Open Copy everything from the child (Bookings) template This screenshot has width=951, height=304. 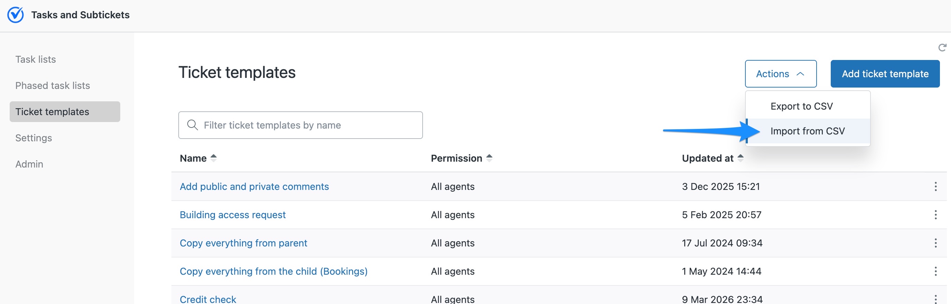[274, 271]
